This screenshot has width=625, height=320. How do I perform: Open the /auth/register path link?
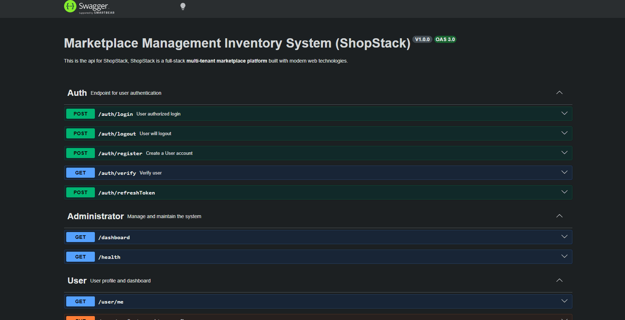tap(120, 153)
